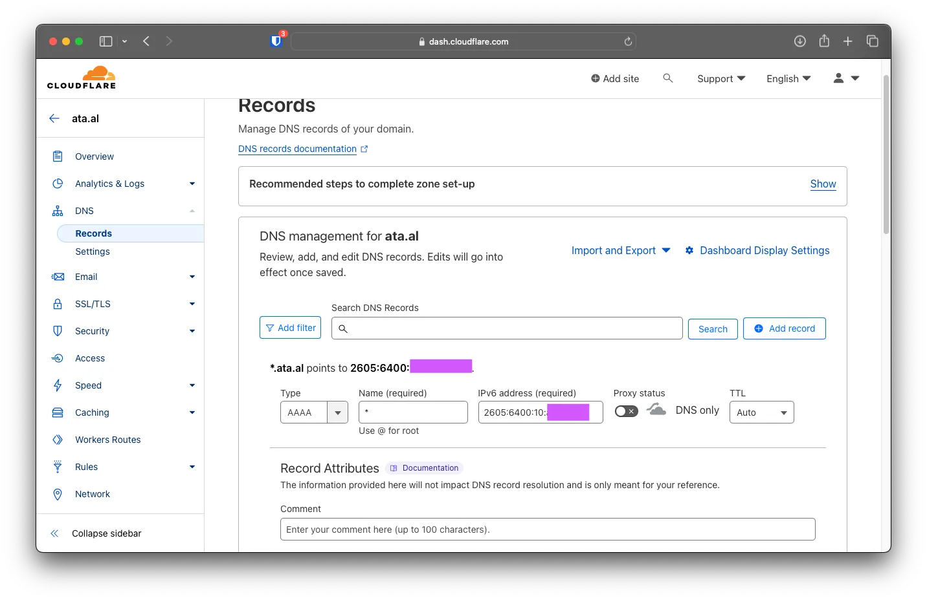
Task: Click the Analytics pie chart icon
Action: (58, 184)
